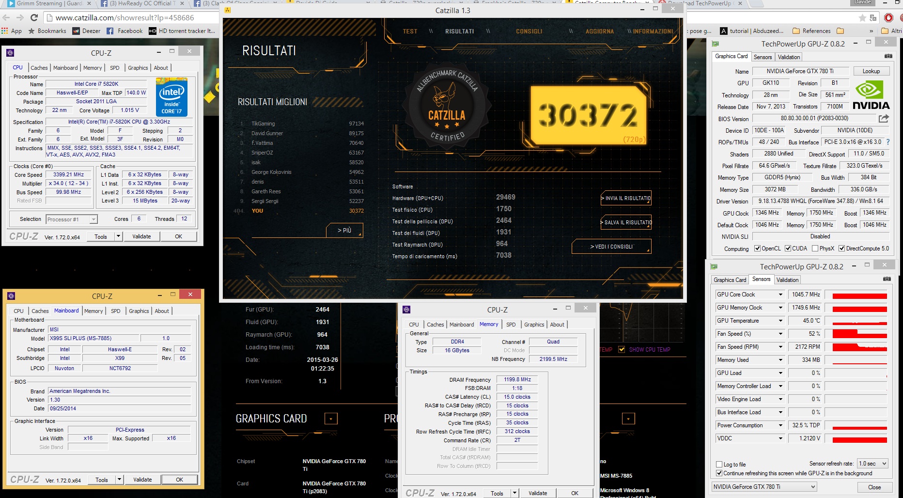
Task: Click the Chrome reload page icon
Action: [34, 18]
